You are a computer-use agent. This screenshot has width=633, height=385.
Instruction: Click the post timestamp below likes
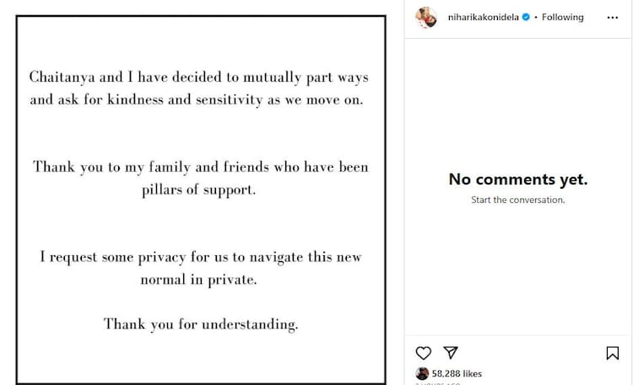(438, 383)
